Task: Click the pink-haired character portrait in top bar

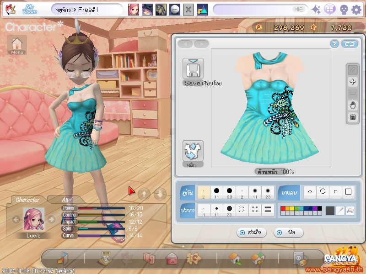Action: pos(134,10)
